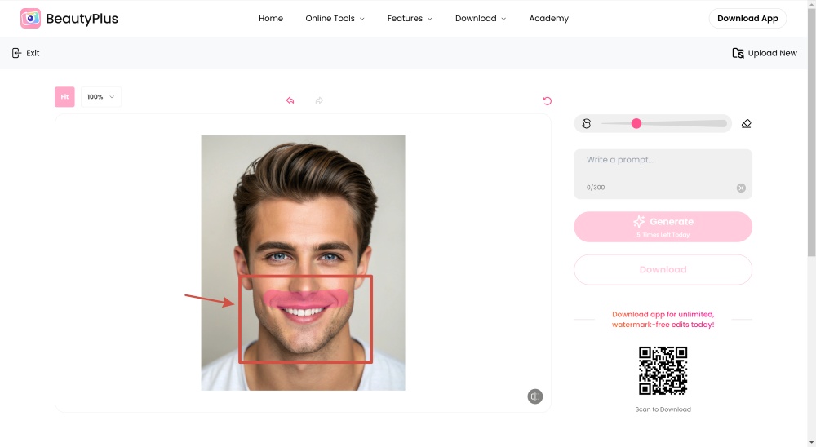Click the scrollbar down arrow
The height and width of the screenshot is (447, 816).
811,443
